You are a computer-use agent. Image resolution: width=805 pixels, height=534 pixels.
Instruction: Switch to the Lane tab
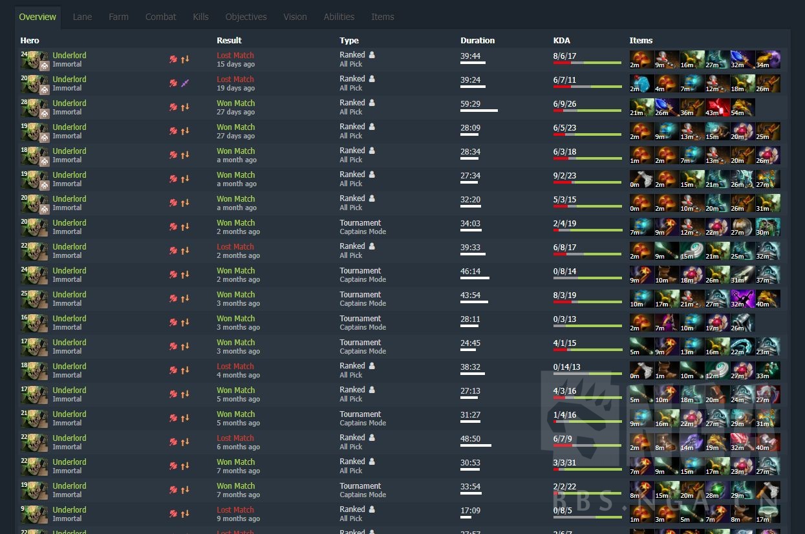point(82,17)
